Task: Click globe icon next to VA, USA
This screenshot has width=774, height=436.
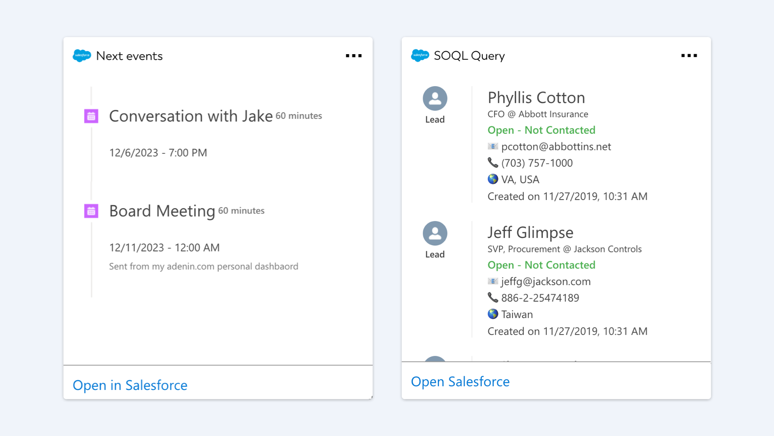Action: 493,179
